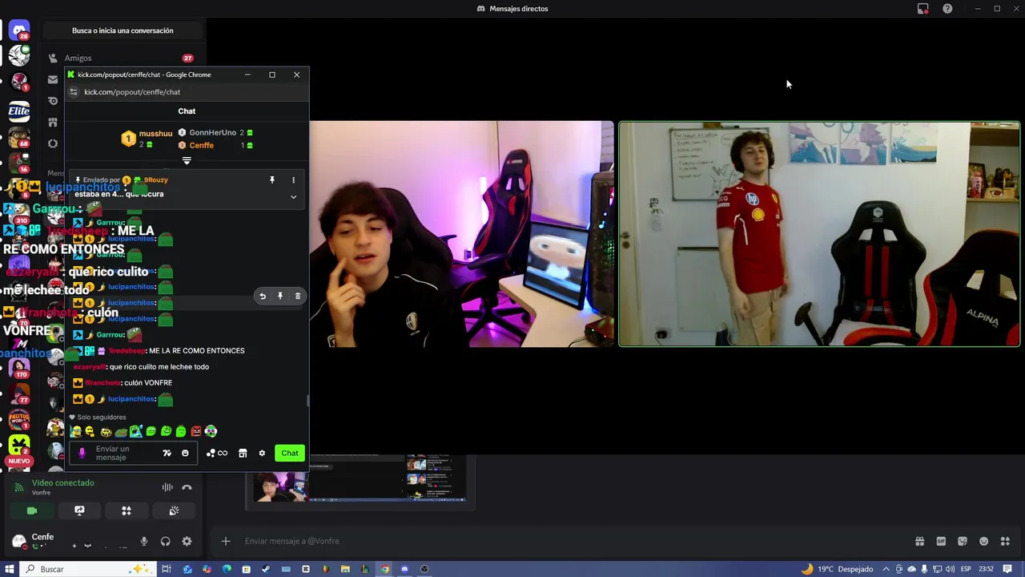Open emoji picker in Kick message box

(x=185, y=453)
